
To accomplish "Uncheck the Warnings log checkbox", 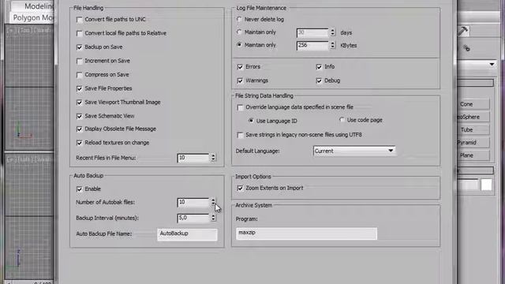I will [240, 80].
